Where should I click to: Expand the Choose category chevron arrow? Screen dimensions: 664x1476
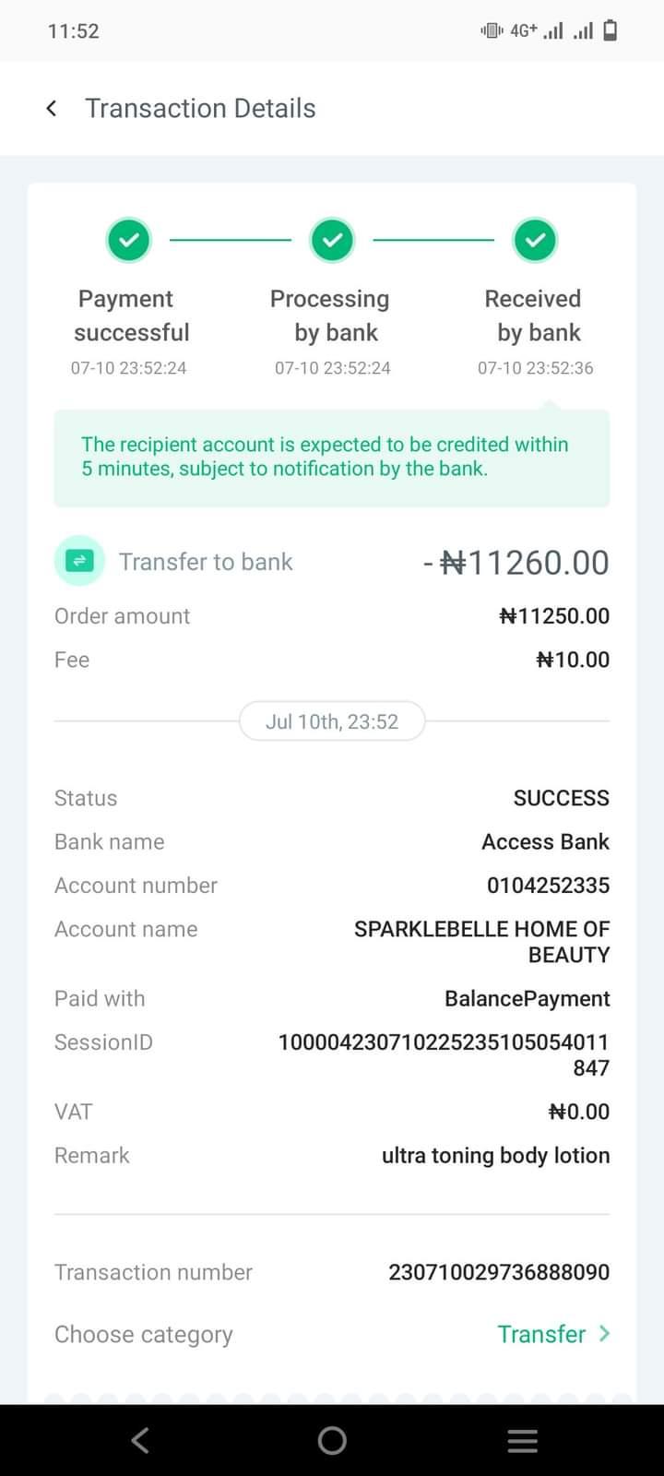pos(604,1333)
